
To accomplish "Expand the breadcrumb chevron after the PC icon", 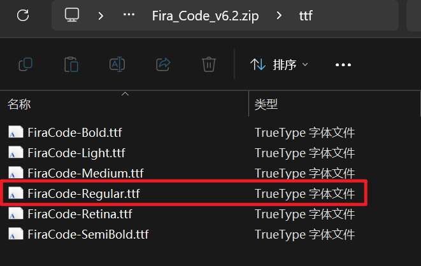I will point(101,16).
